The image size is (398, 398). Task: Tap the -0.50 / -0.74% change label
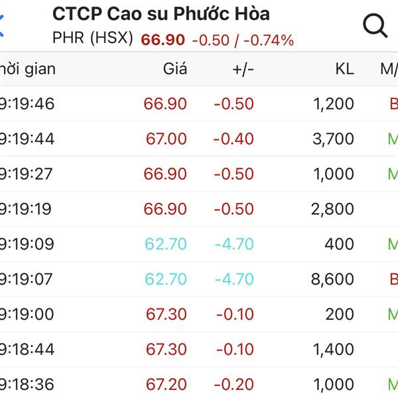[243, 40]
